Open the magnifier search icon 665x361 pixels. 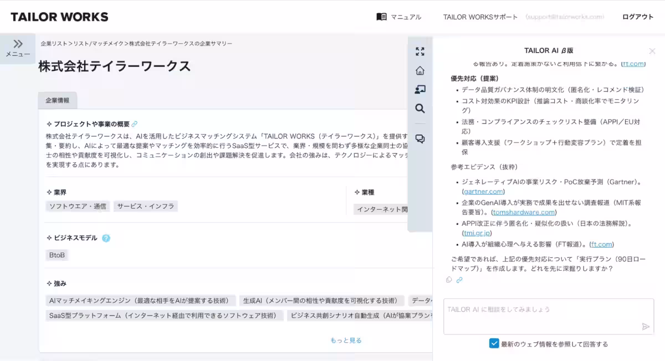pos(420,109)
